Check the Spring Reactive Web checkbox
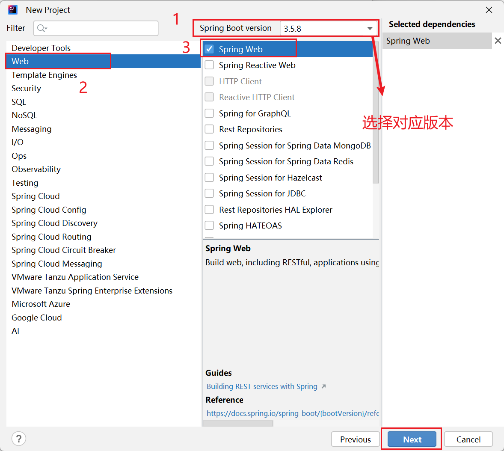Image resolution: width=504 pixels, height=451 pixels. (209, 65)
